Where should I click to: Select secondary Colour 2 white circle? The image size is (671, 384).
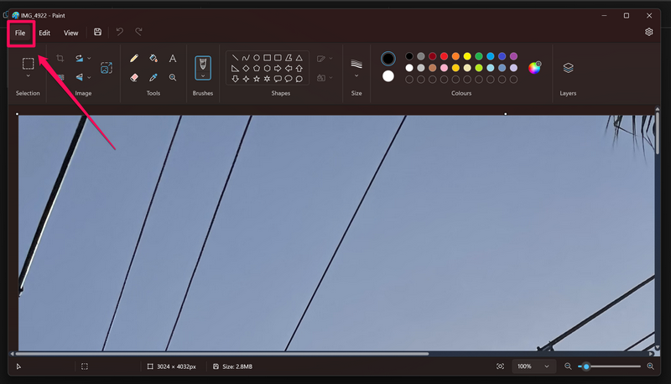pyautogui.click(x=388, y=76)
